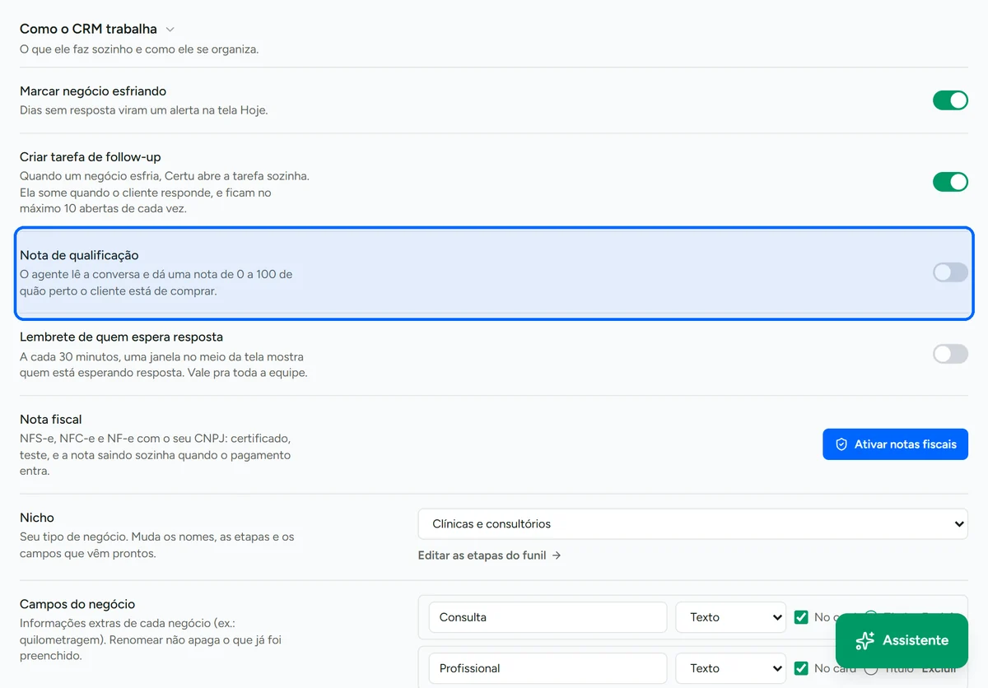Select the 'Nota fiscal' setting title

pos(51,420)
